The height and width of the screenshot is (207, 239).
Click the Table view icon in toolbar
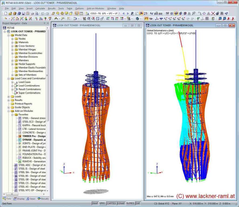pyautogui.click(x=81, y=13)
